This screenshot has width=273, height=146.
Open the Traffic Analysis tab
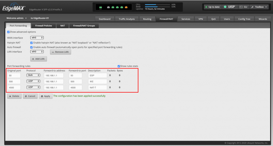(127, 19)
